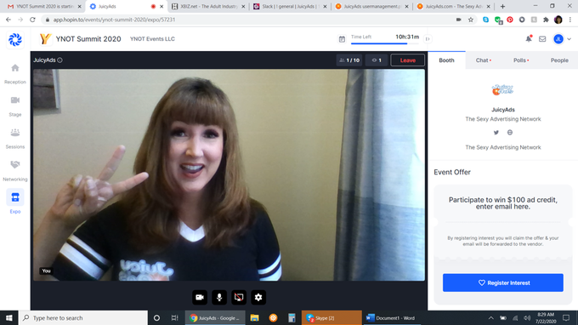
Task: Go to the Stage section
Action: click(x=15, y=106)
